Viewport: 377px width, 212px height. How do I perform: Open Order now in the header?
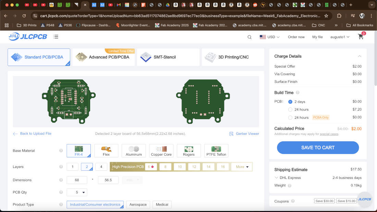coord(296,37)
